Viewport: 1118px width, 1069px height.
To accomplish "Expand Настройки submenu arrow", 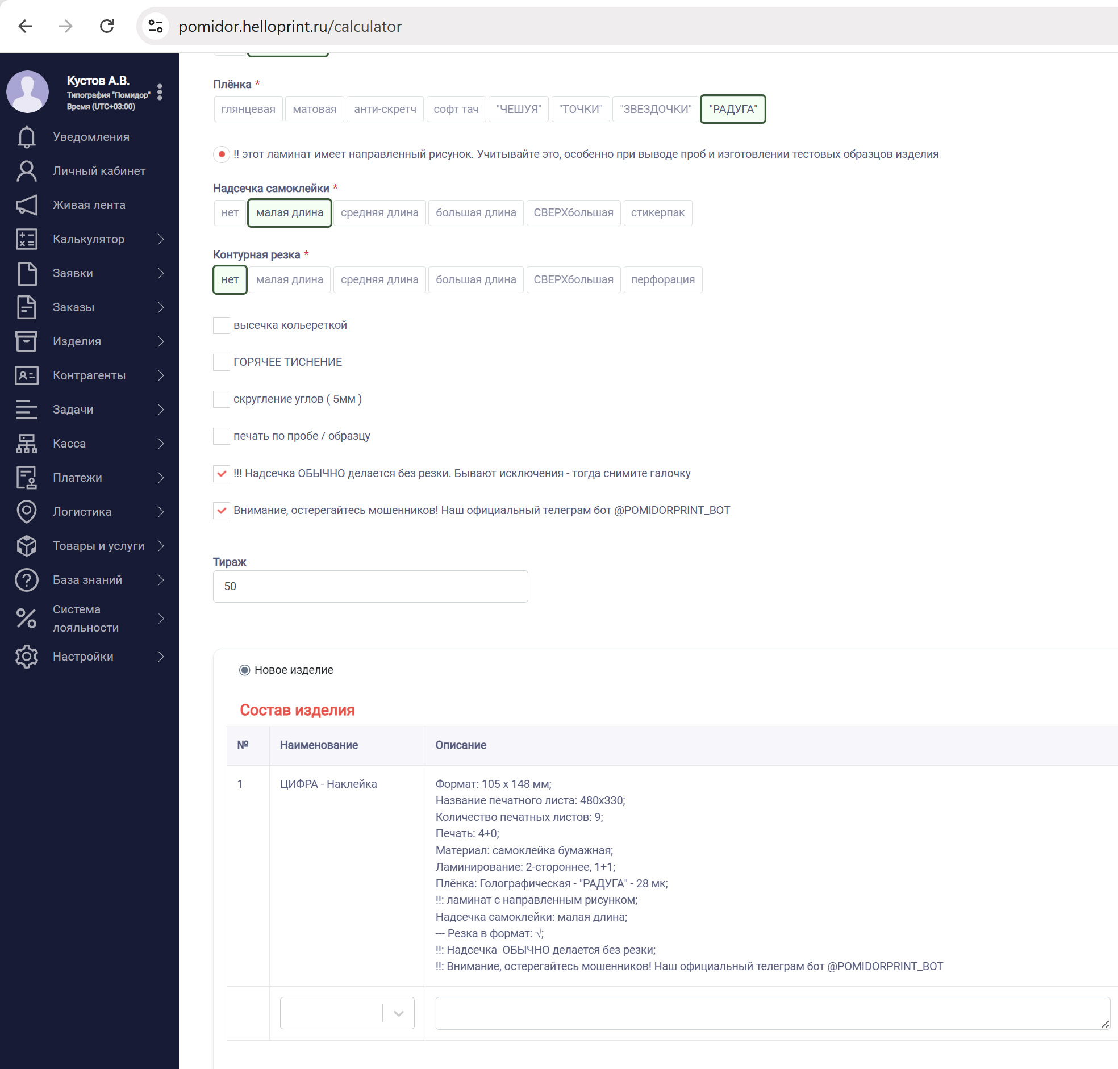I will 161,657.
